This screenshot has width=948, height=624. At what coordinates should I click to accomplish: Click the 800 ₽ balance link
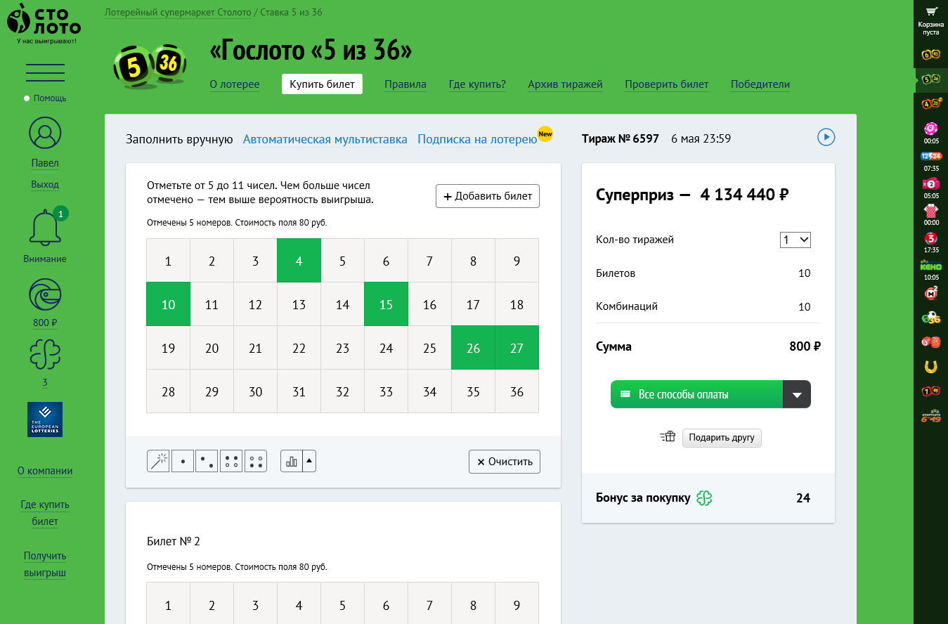pyautogui.click(x=45, y=323)
